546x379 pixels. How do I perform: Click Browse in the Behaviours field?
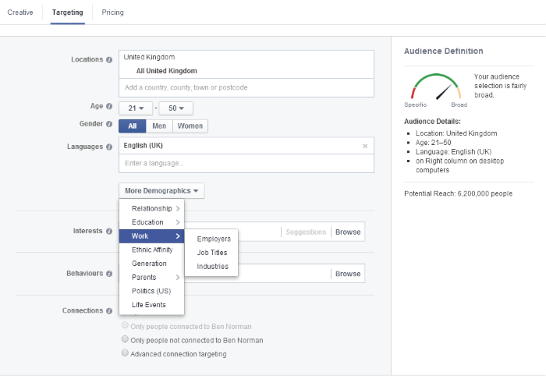[348, 274]
